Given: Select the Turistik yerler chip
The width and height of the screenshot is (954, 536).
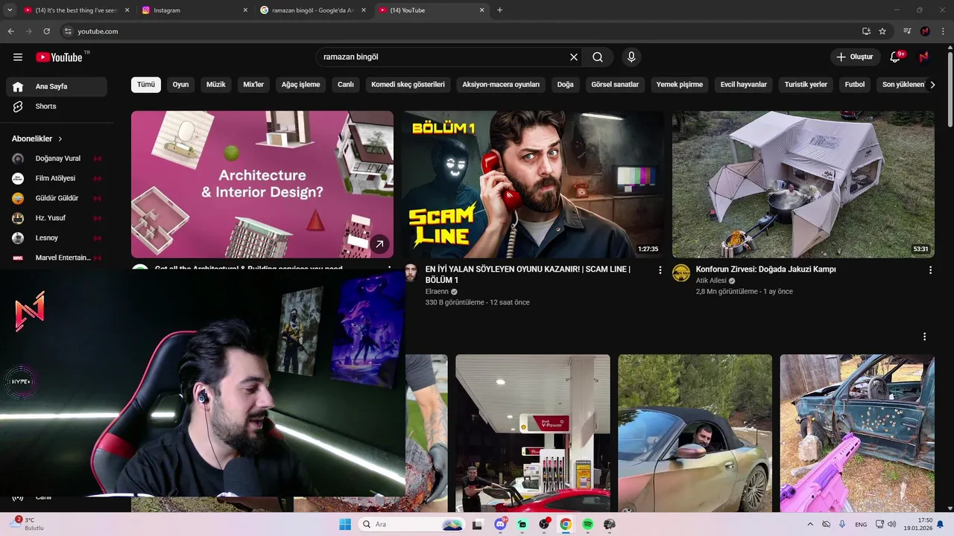Looking at the screenshot, I should 806,85.
